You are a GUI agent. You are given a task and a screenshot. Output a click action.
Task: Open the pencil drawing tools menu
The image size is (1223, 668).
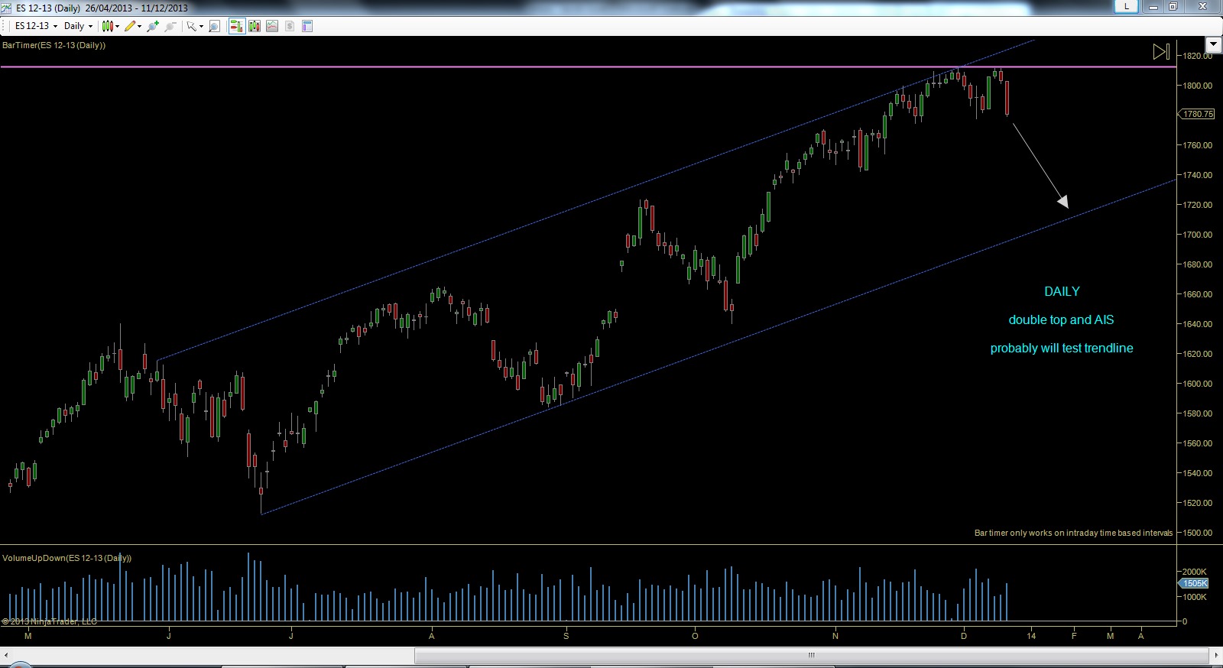click(133, 26)
